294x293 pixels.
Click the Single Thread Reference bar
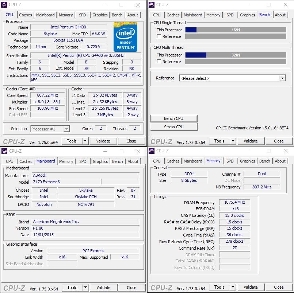[x=236, y=36]
